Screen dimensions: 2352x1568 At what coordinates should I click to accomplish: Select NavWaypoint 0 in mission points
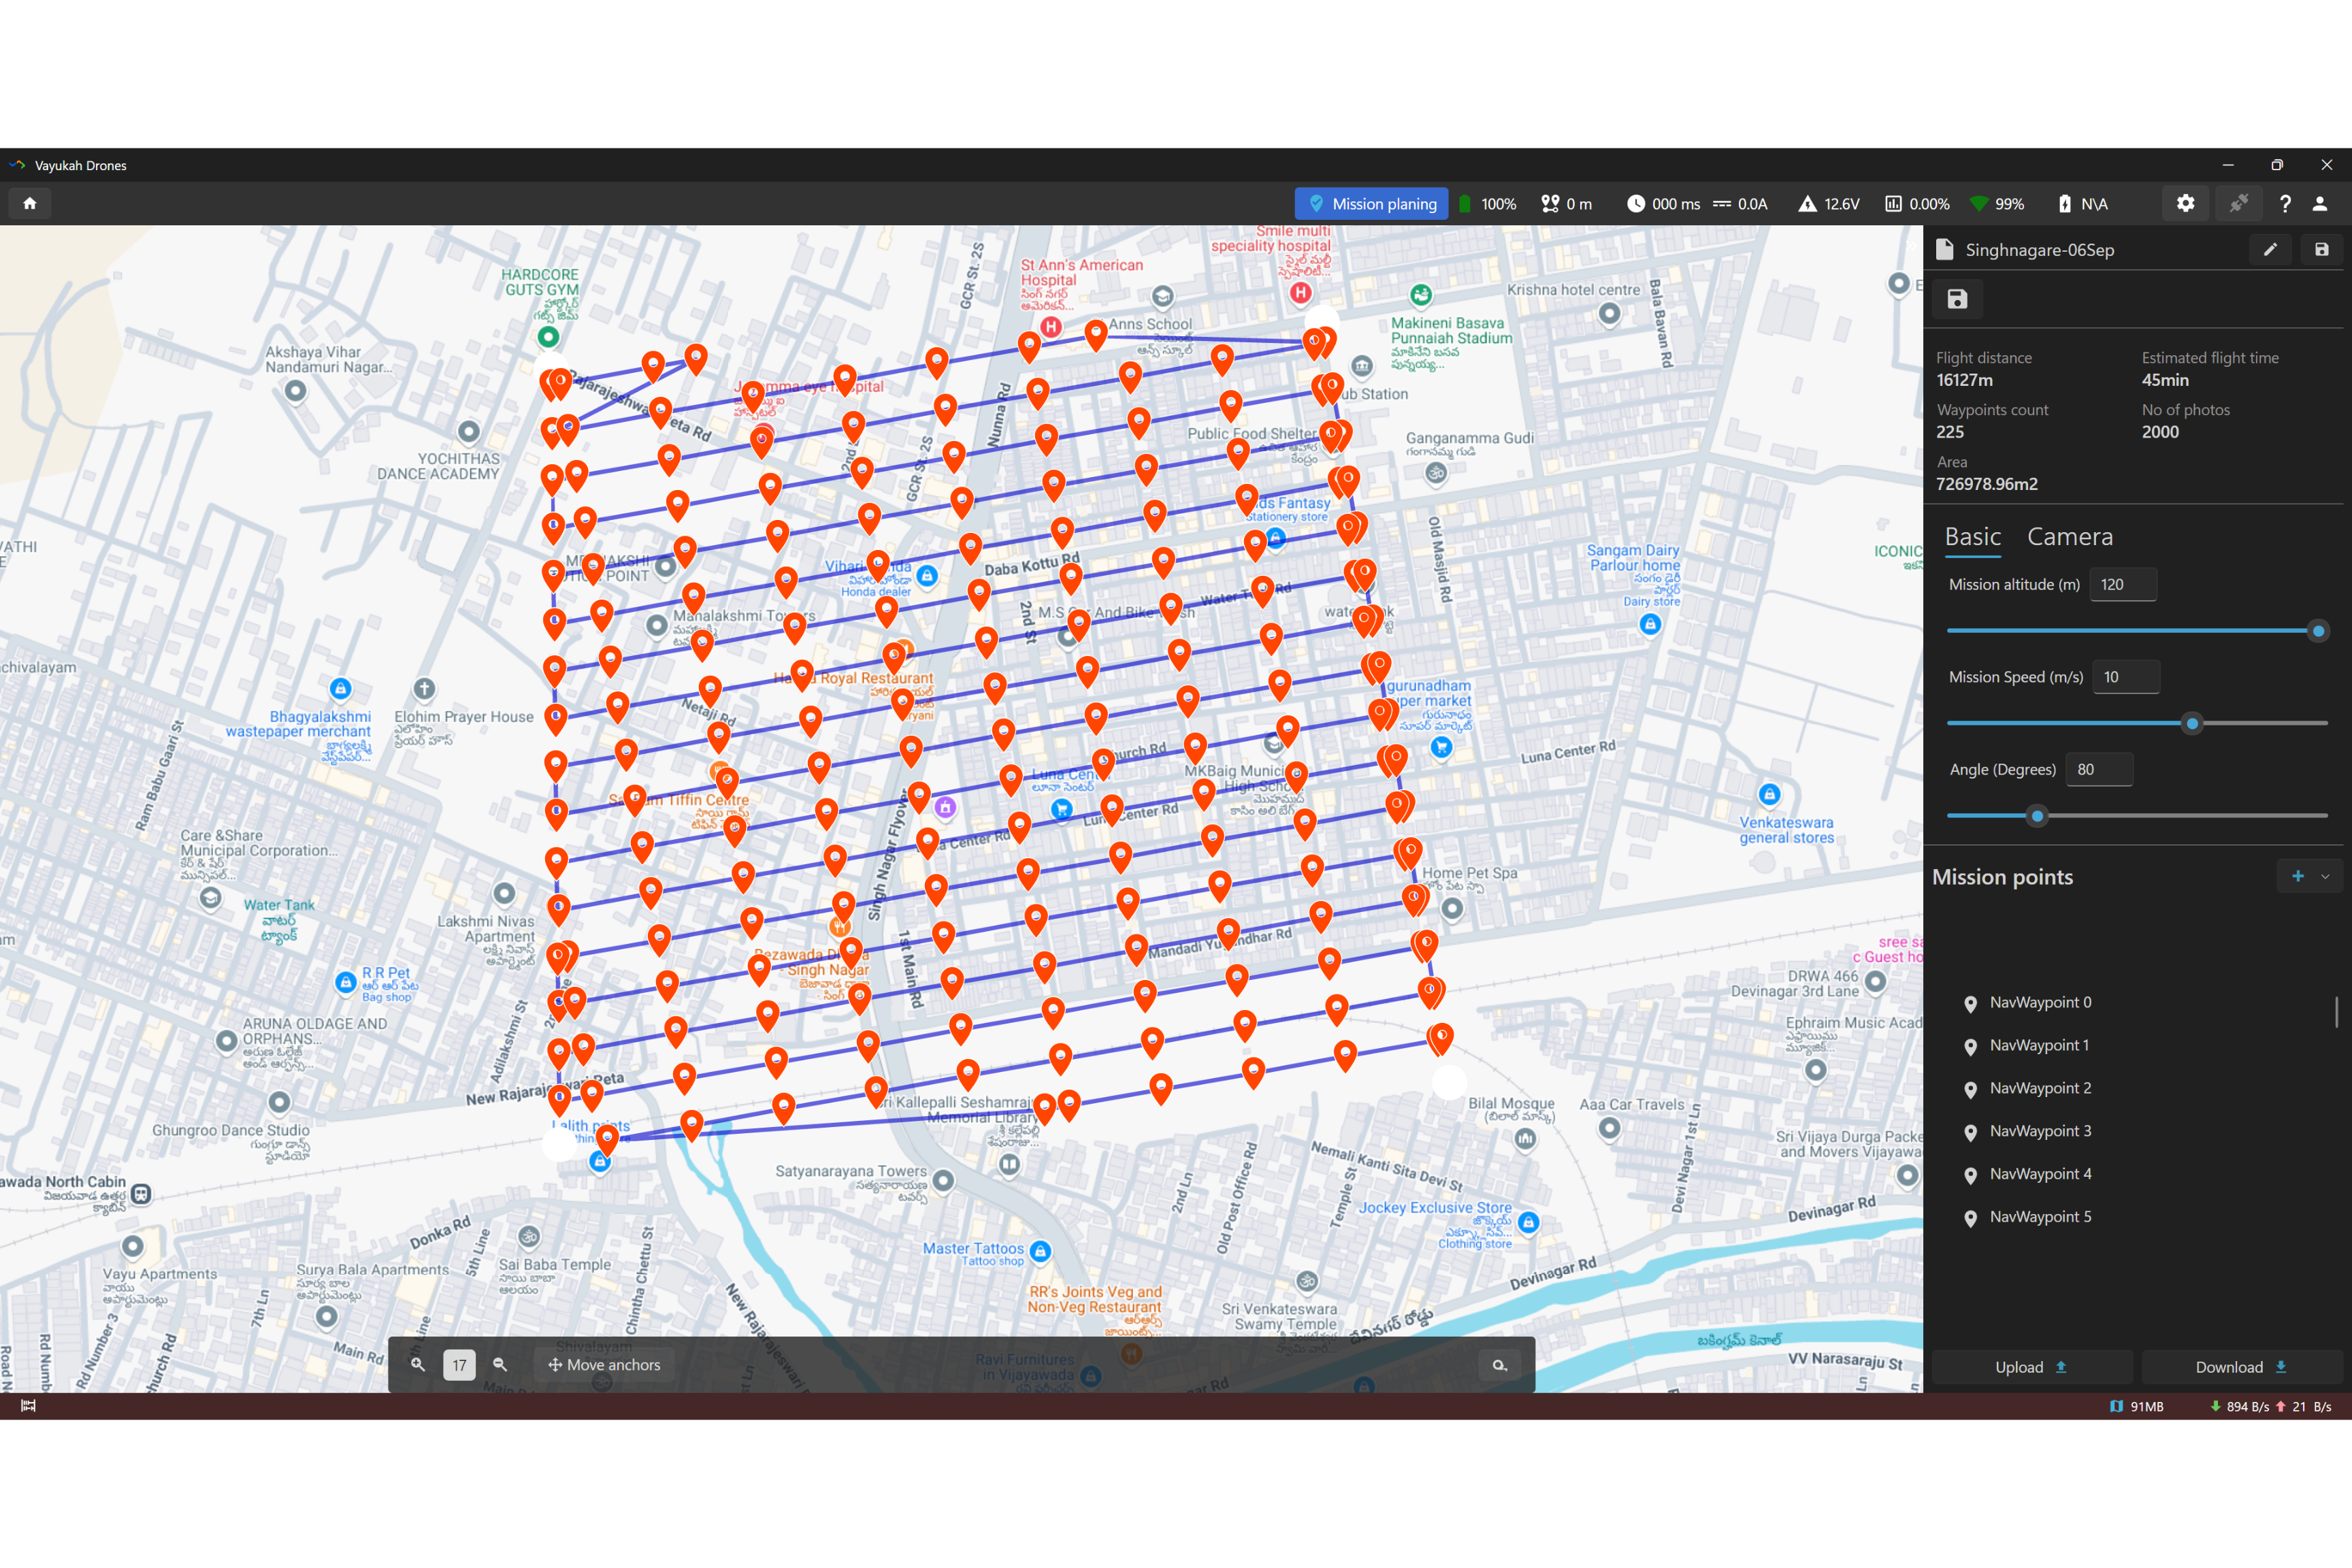(x=2040, y=1002)
